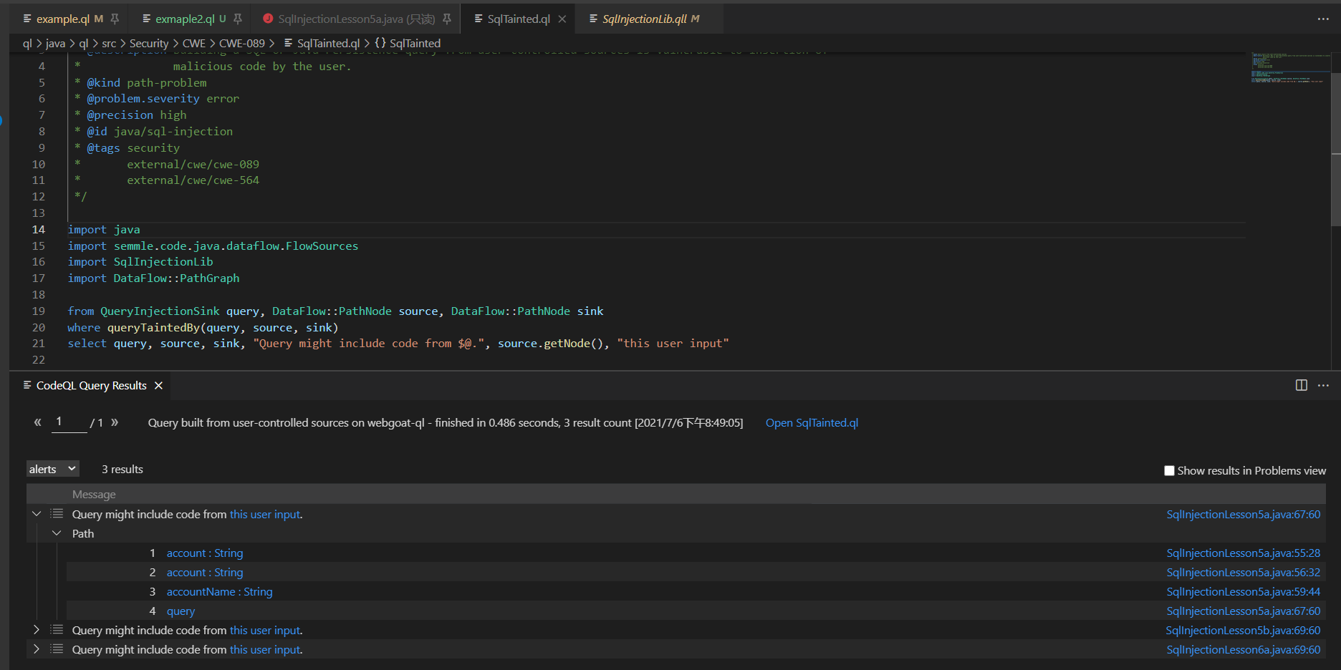The width and height of the screenshot is (1341, 670).
Task: Path list icon for SqlInjectionLesson6a alert
Action: pos(57,649)
